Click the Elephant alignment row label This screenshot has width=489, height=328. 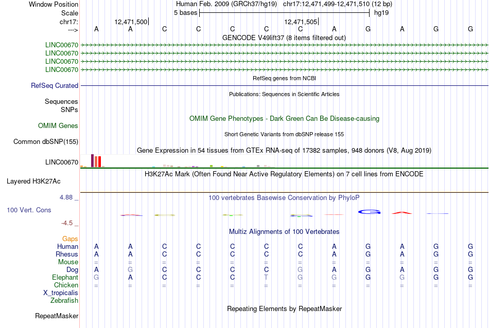[x=65, y=277]
